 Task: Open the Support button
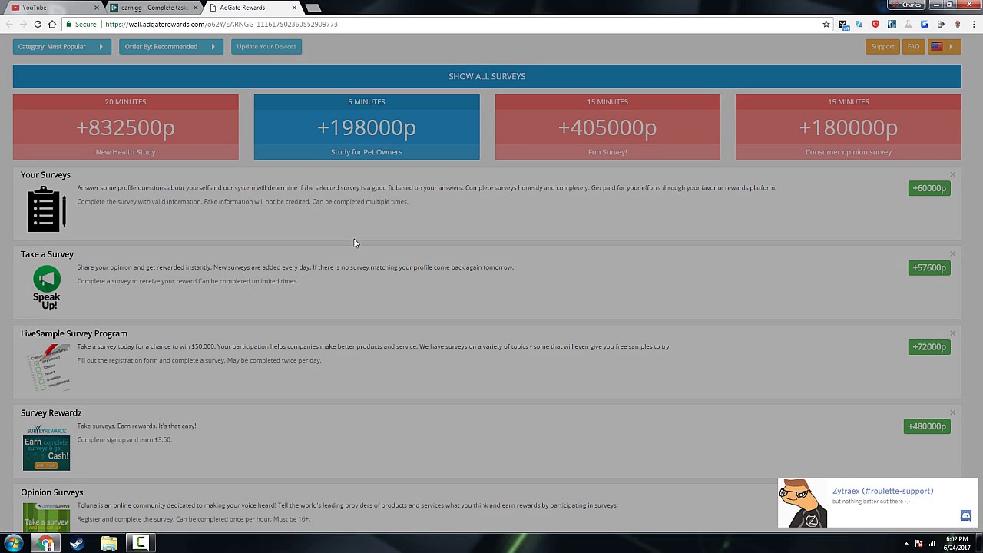tap(882, 47)
